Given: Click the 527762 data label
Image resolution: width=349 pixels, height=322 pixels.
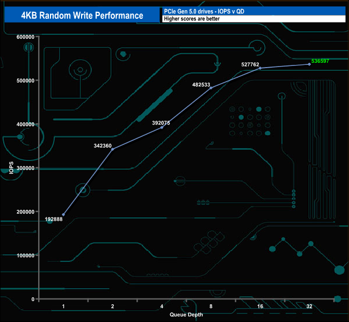Looking at the screenshot, I should click(x=250, y=64).
